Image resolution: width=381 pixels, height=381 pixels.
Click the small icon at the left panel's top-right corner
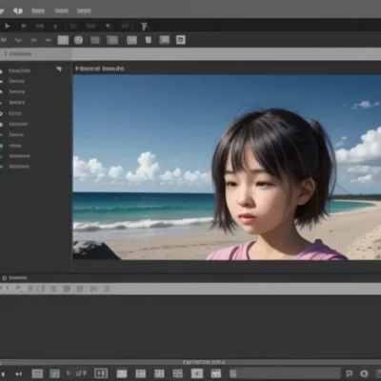(x=59, y=69)
